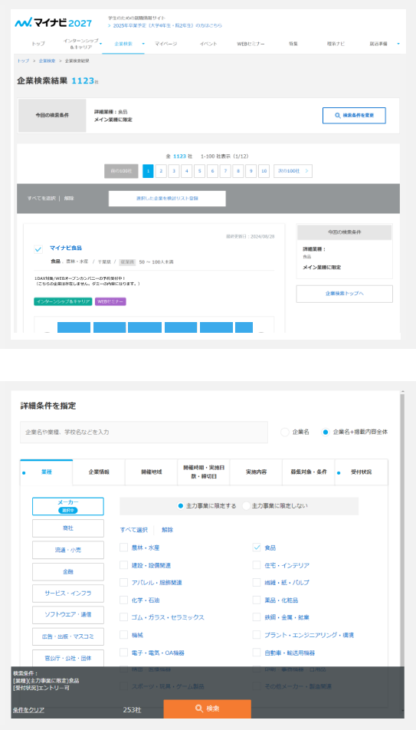Select the 流通・小売 industry category
Viewport: 416px width, 730px height.
point(68,550)
